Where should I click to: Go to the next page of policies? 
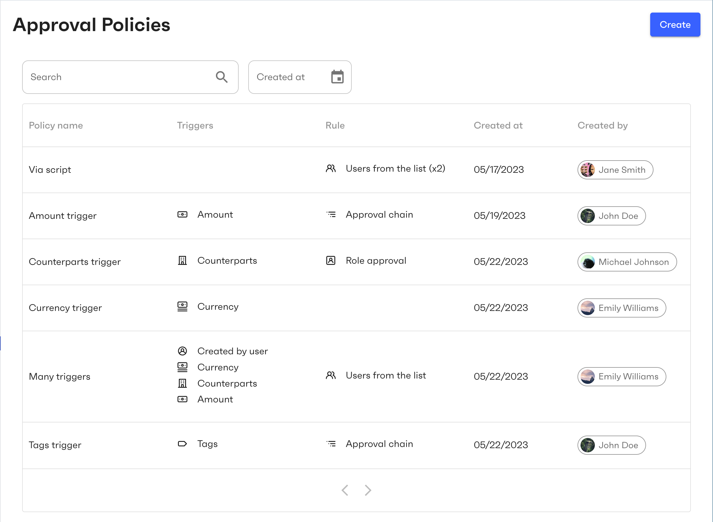368,490
